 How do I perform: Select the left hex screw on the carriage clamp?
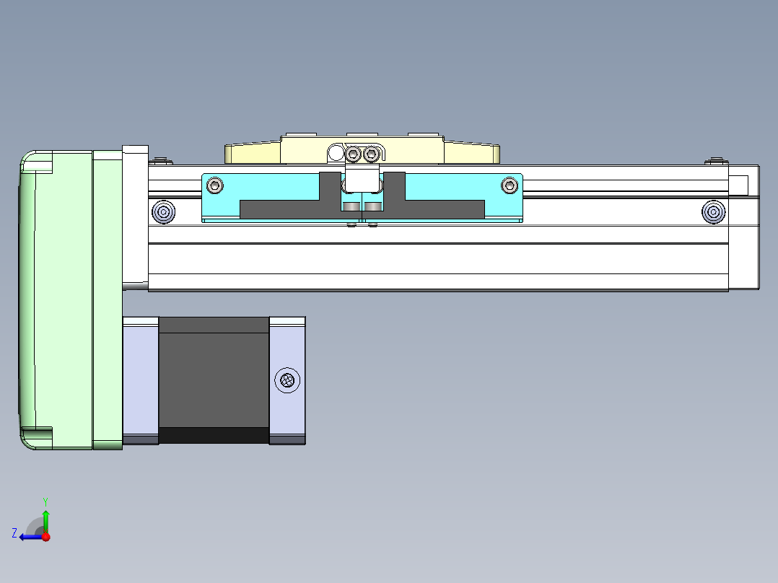coord(353,154)
